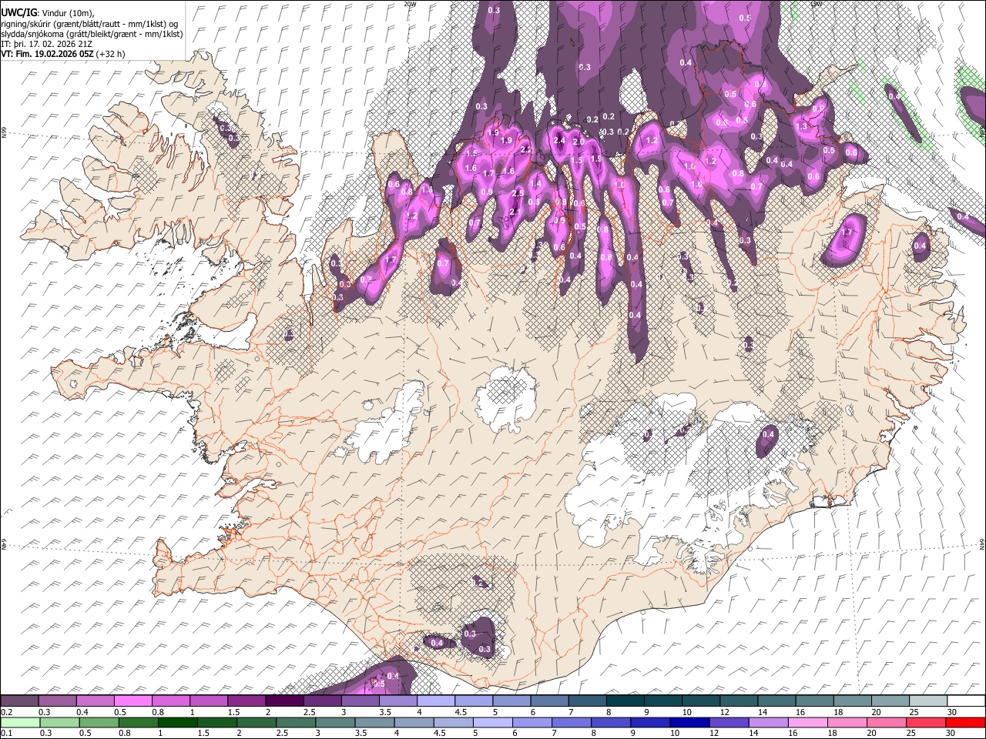This screenshot has width=986, height=739.
Task: Select the 4.5 swatch in the green rain legend
Action: [x=454, y=722]
